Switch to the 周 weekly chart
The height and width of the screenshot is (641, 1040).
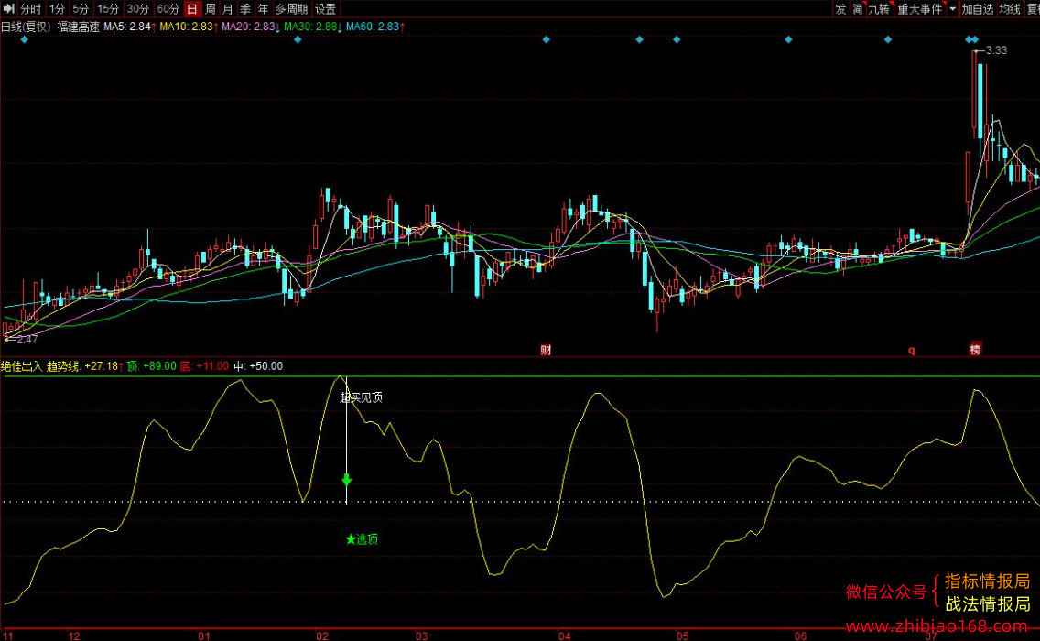point(211,8)
